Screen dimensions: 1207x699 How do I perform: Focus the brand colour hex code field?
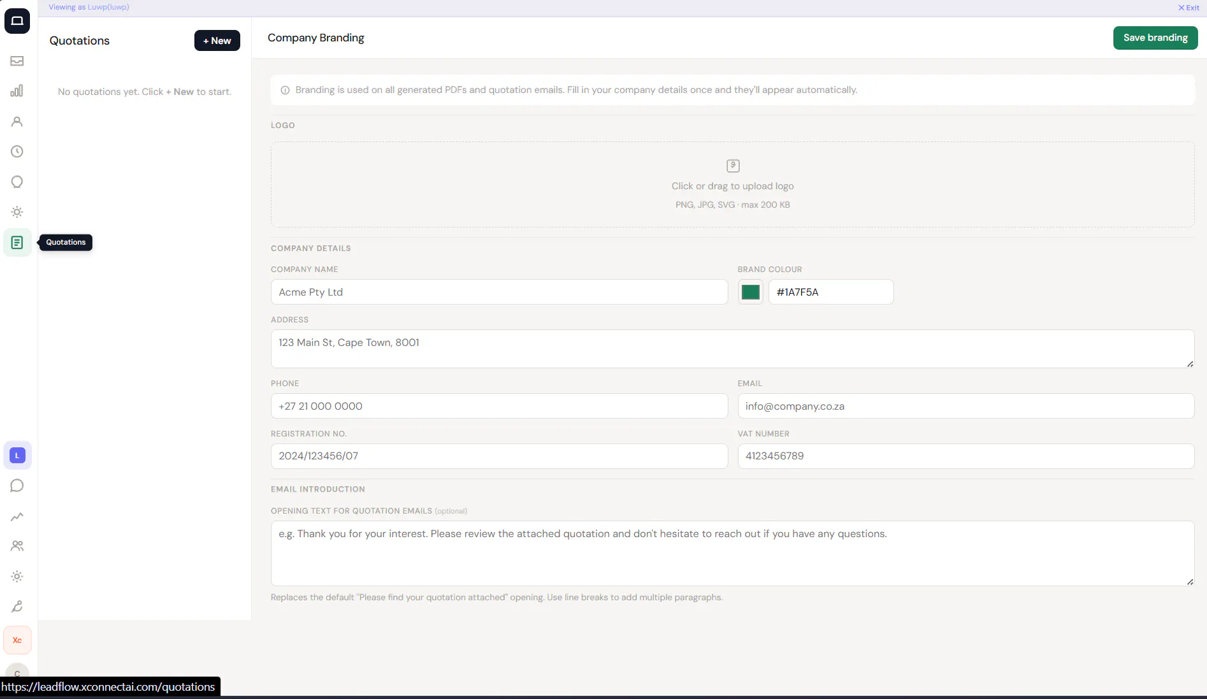click(831, 292)
